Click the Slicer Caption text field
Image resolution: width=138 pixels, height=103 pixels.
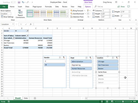pyautogui.click(x=6, y=14)
